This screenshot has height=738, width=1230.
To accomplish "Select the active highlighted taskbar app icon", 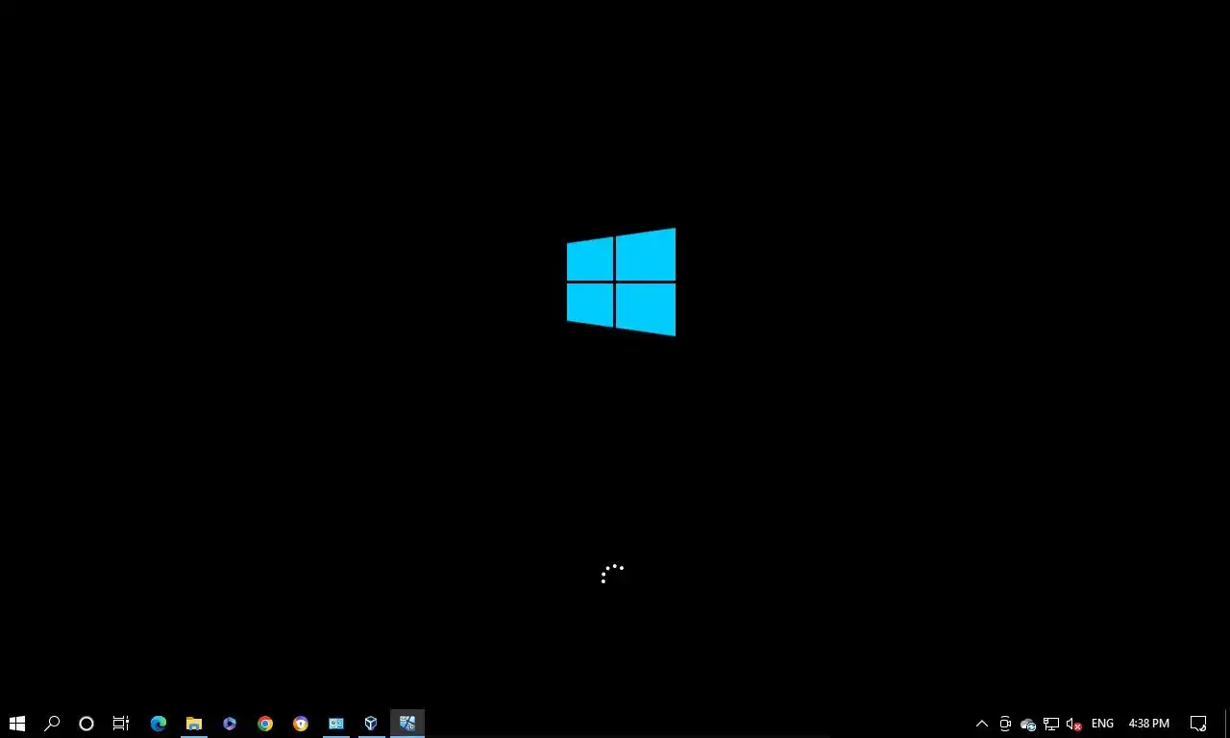I will click(x=407, y=724).
